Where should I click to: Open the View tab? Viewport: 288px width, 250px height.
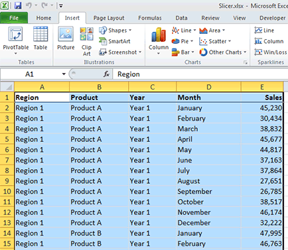(x=240, y=18)
